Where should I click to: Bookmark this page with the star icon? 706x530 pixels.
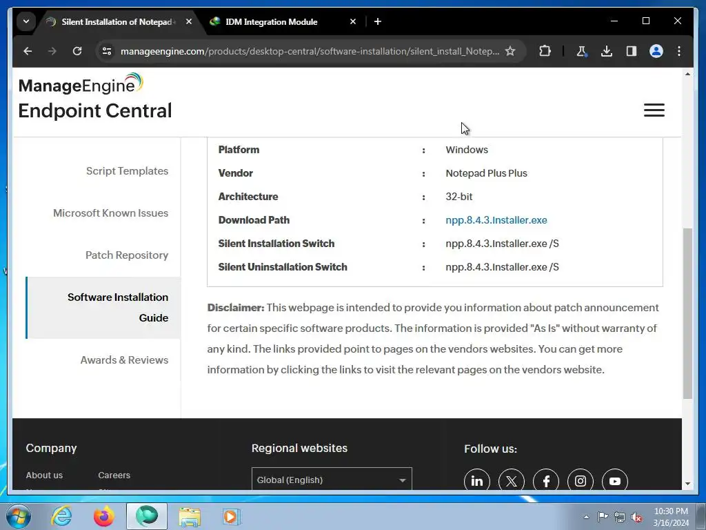point(510,51)
